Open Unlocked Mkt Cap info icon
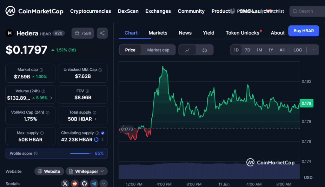The height and width of the screenshot is (187, 325). point(100,70)
